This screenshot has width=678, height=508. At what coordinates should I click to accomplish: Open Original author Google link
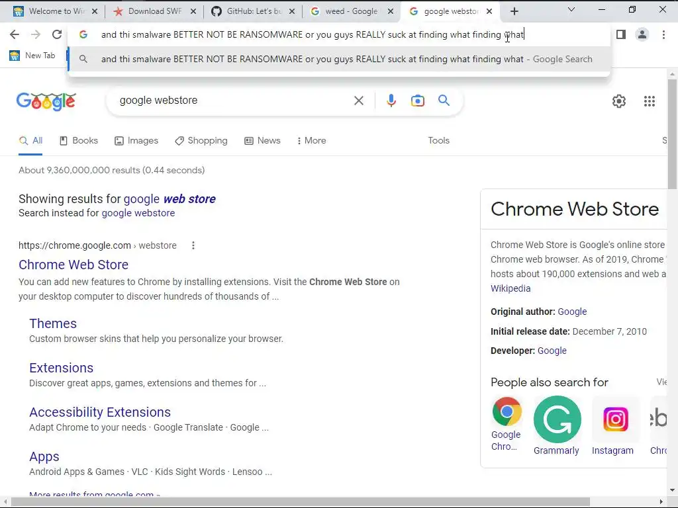pyautogui.click(x=572, y=312)
